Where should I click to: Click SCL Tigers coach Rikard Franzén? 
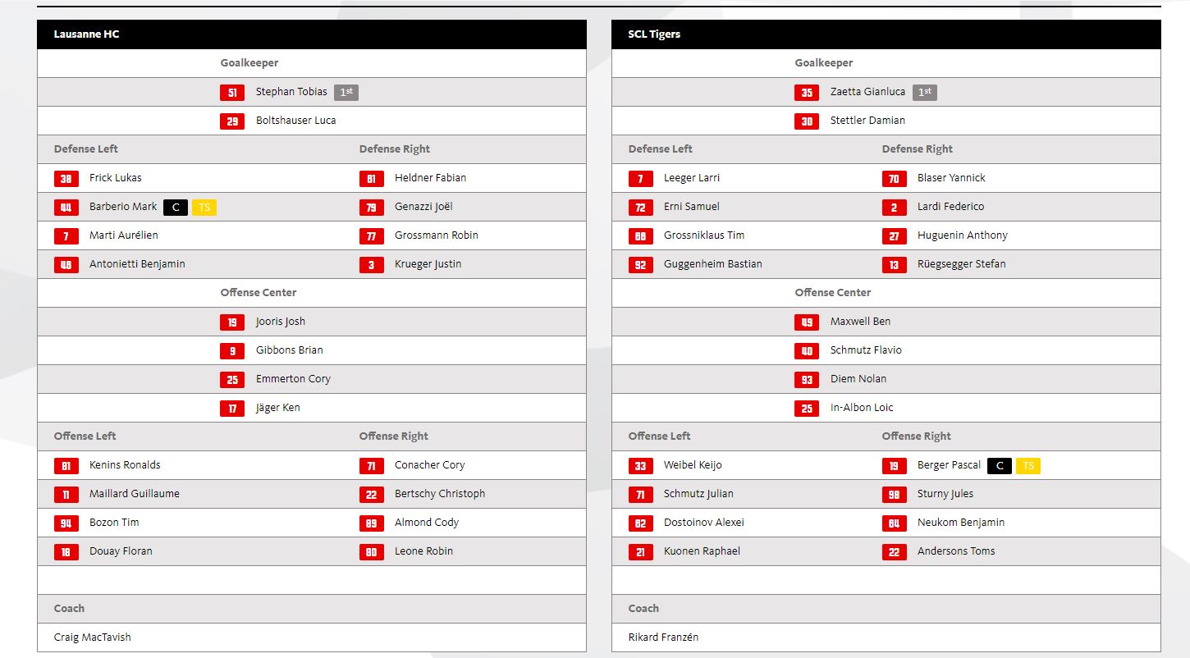coord(663,637)
